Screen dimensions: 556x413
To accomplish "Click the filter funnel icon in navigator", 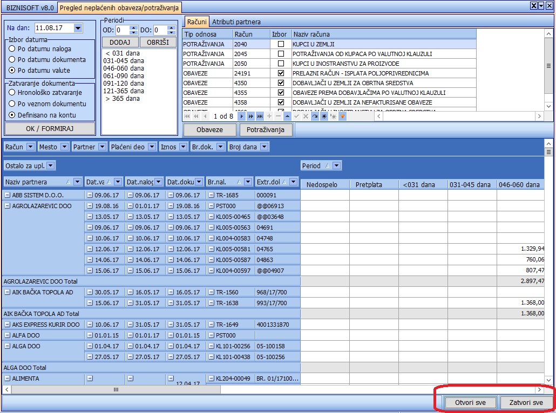I will [x=342, y=116].
